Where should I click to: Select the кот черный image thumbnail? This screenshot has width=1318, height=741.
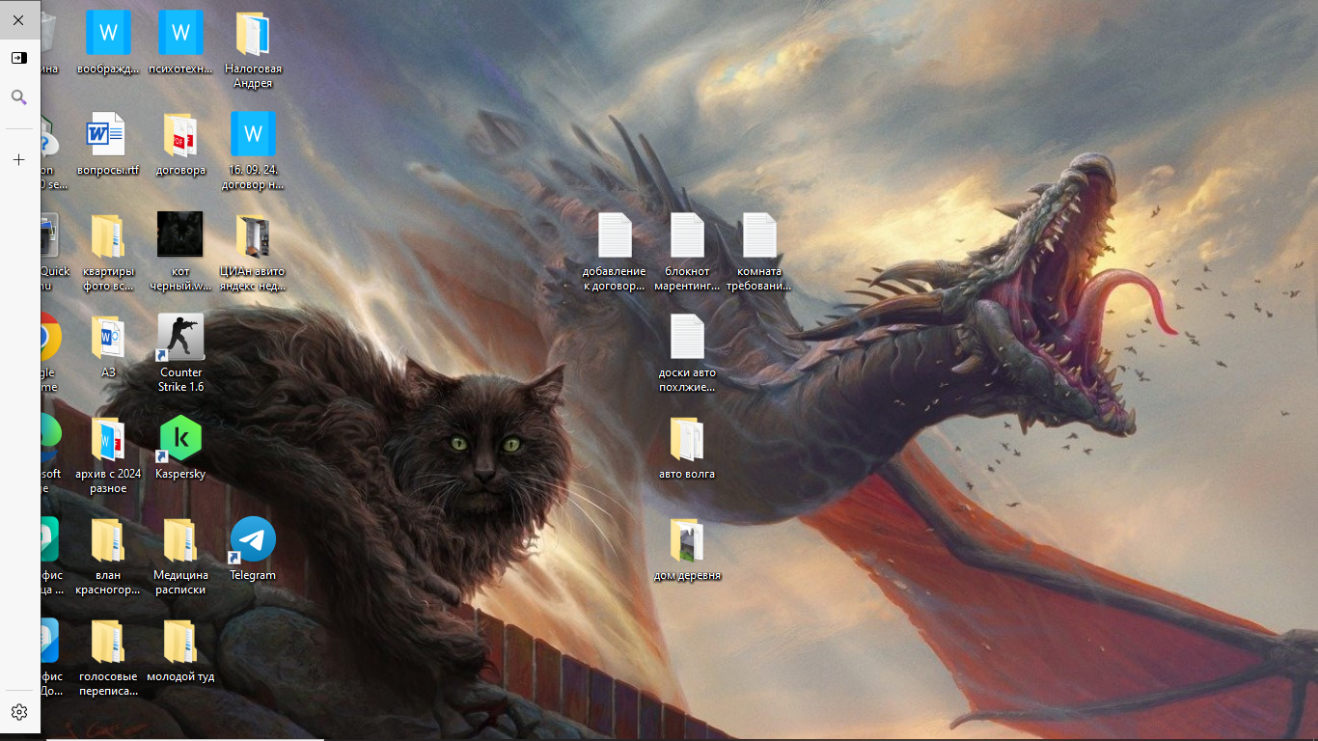180,234
